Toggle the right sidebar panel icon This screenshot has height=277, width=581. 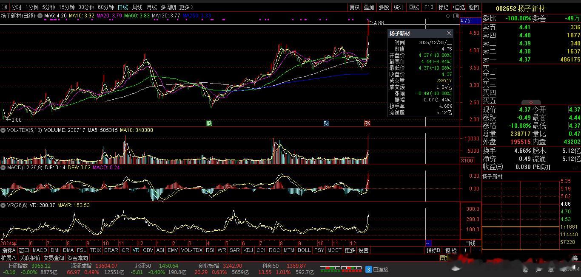point(455,16)
